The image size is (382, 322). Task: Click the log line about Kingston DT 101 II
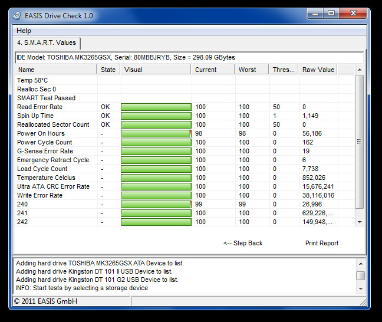(94, 271)
